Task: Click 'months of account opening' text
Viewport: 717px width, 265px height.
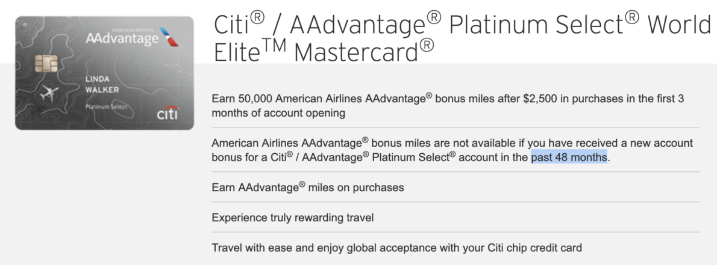Action: (x=278, y=112)
